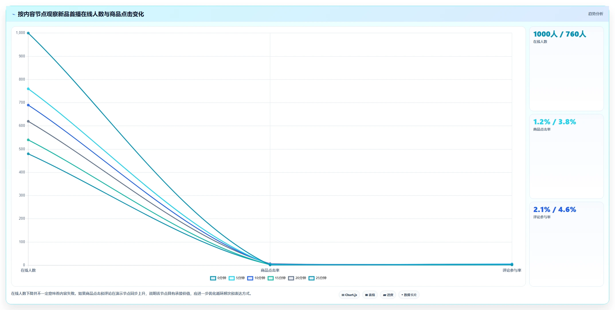
Task: Toggle the 5分钟 legend series
Action: 237,278
